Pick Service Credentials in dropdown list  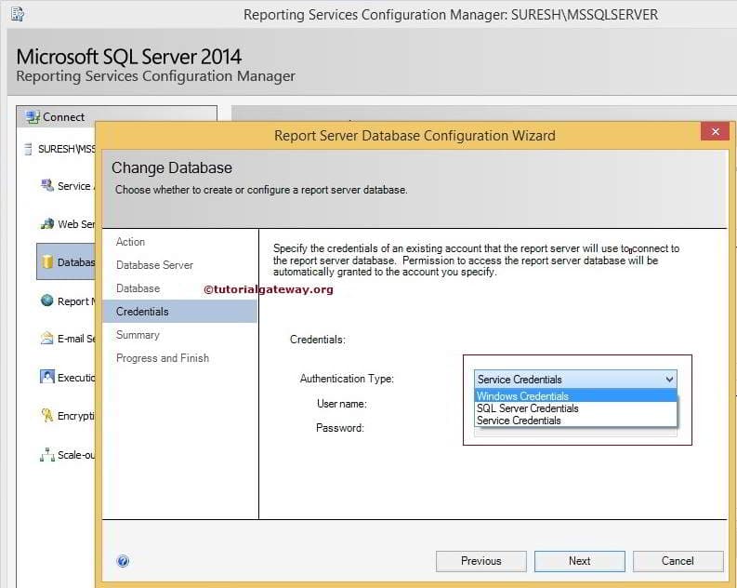coord(519,421)
